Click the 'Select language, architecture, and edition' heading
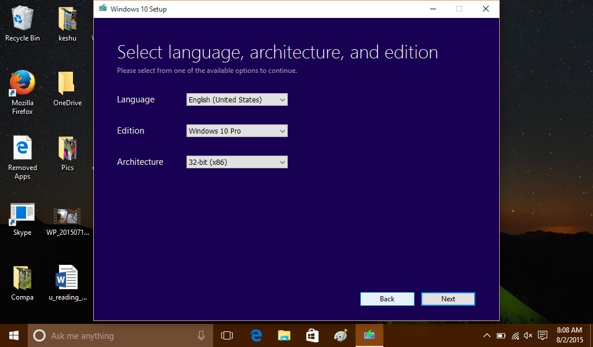 point(277,52)
